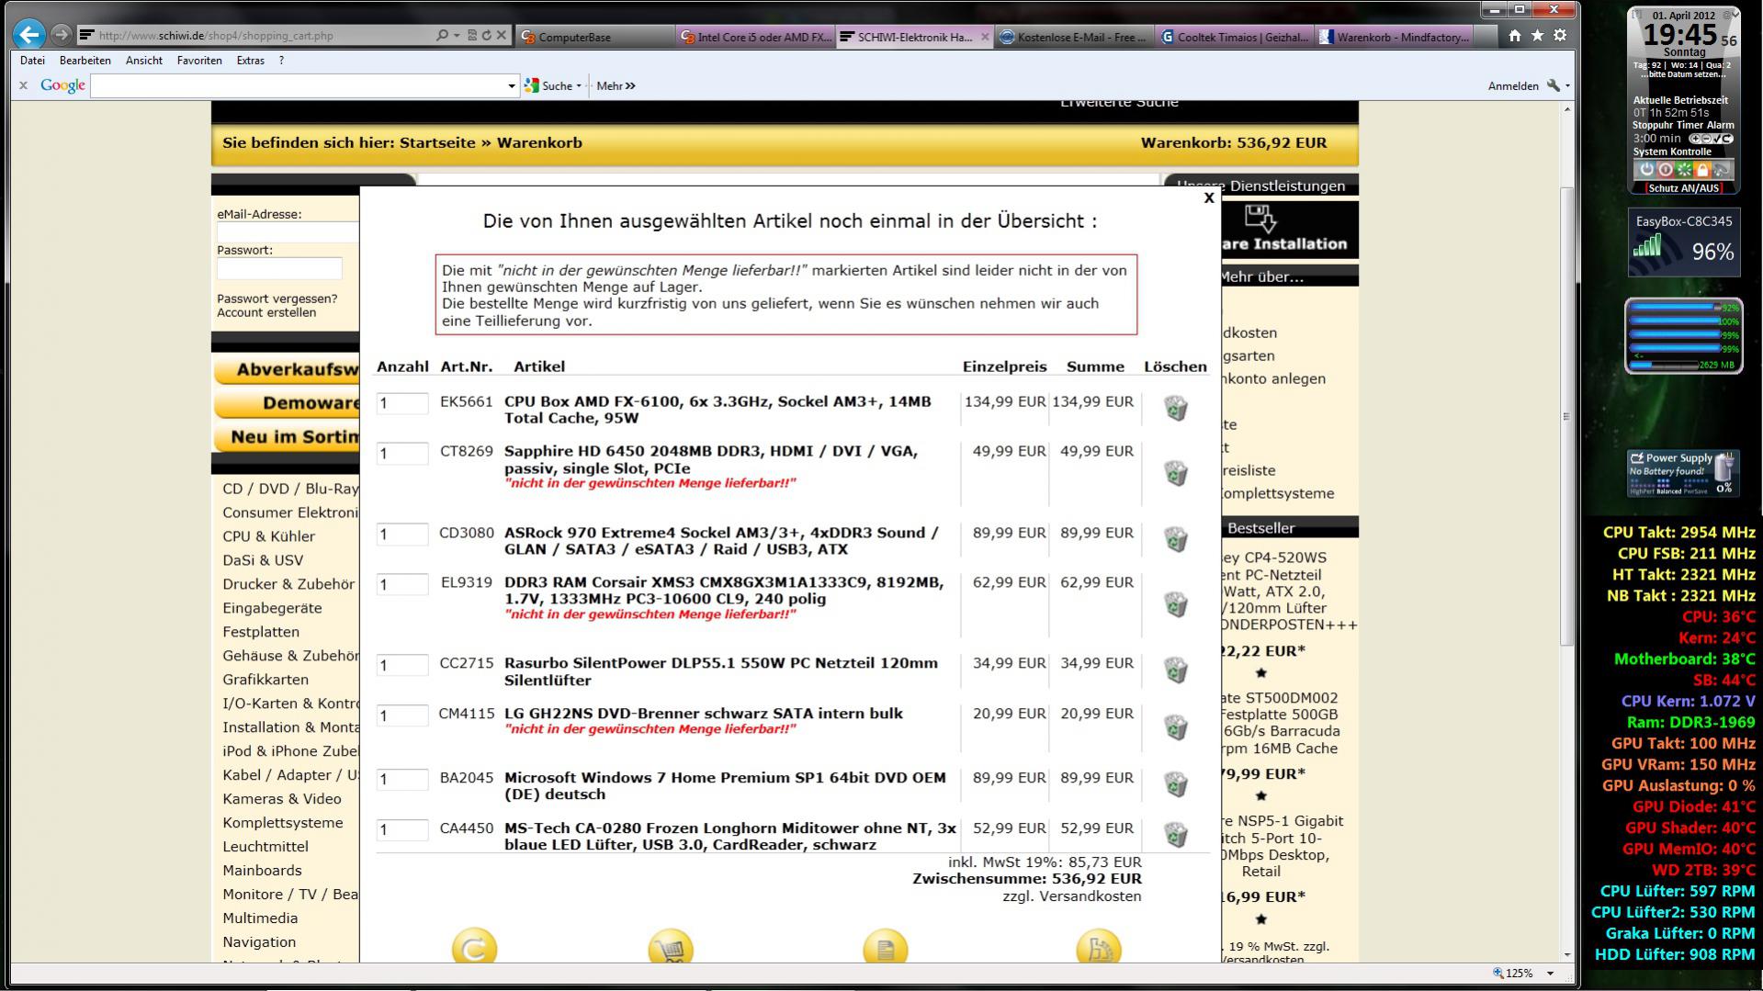Open the browser settings gear icon
Viewport: 1763px width, 991px height.
tap(1560, 36)
